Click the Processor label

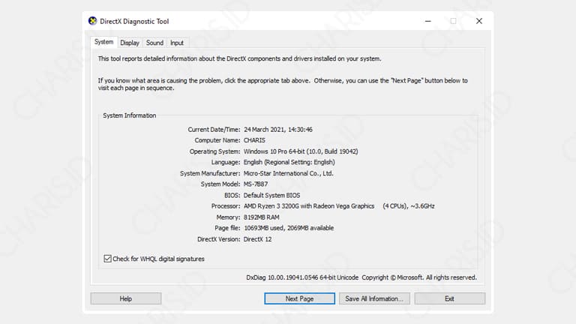[x=226, y=206]
